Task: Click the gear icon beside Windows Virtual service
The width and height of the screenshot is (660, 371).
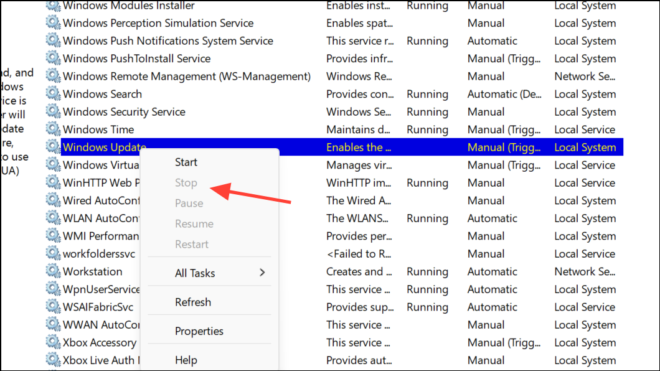Action: click(x=53, y=164)
